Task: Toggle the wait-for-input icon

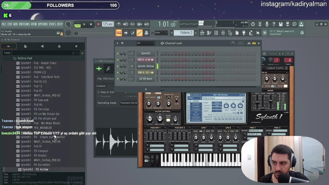Action: point(126,24)
